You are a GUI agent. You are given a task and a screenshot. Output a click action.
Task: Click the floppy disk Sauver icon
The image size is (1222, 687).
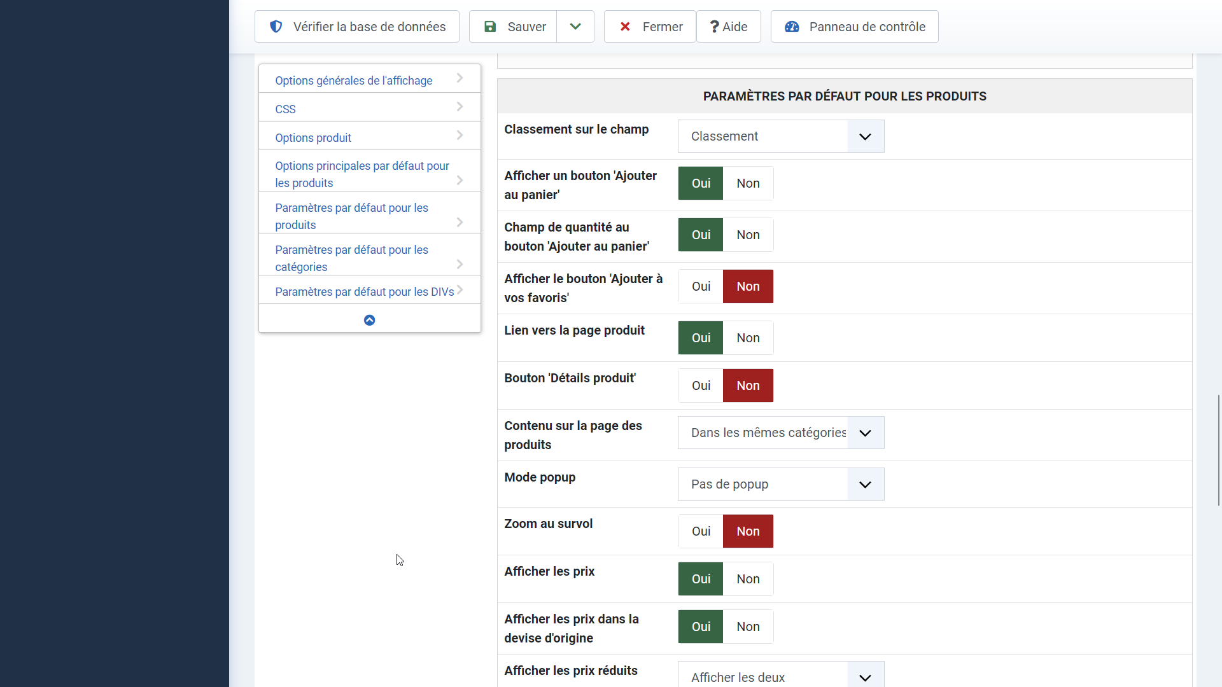(490, 27)
